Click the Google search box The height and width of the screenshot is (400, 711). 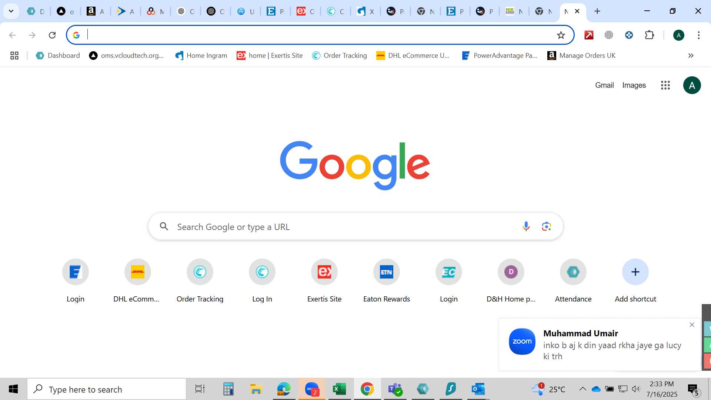(x=355, y=226)
